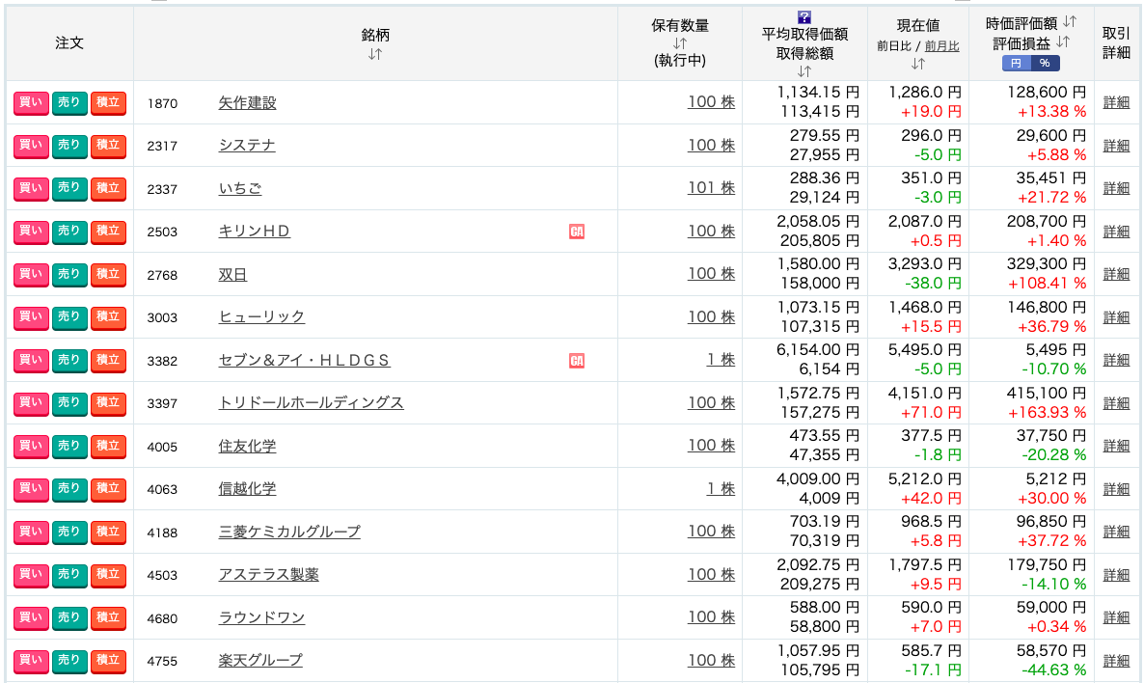Switch 評価損益 display to 円
Viewport: 1144px width, 683px height.
[x=1017, y=64]
